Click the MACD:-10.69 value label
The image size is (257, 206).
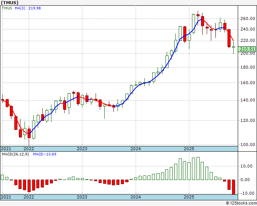pos(45,154)
